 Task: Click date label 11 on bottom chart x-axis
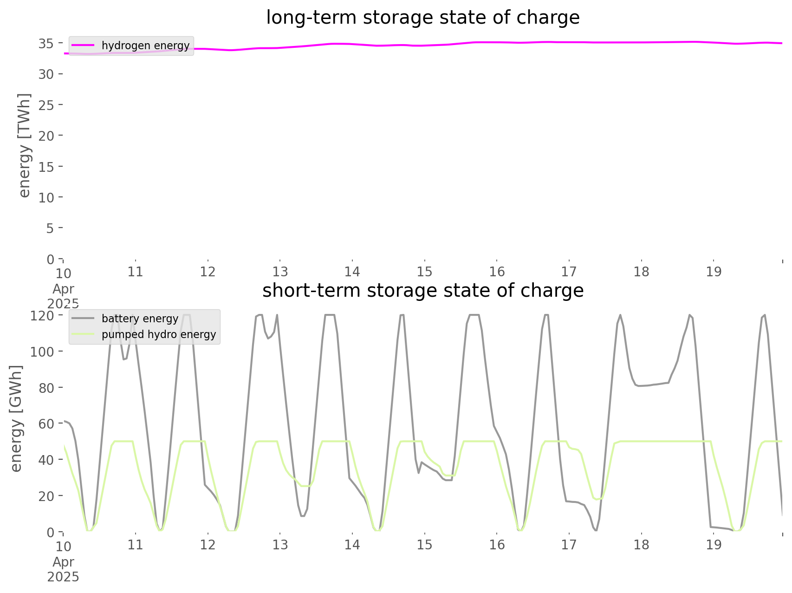(136, 545)
